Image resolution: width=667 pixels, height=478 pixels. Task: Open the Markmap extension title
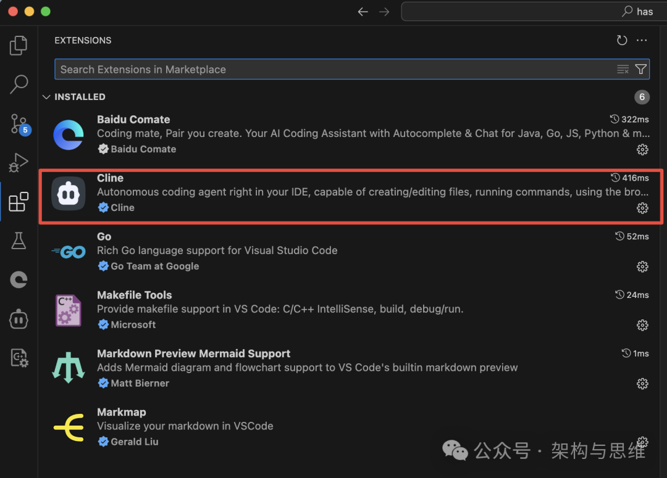[122, 412]
